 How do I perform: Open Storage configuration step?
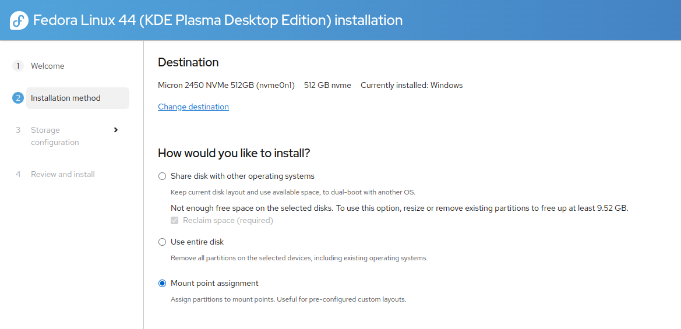point(55,136)
